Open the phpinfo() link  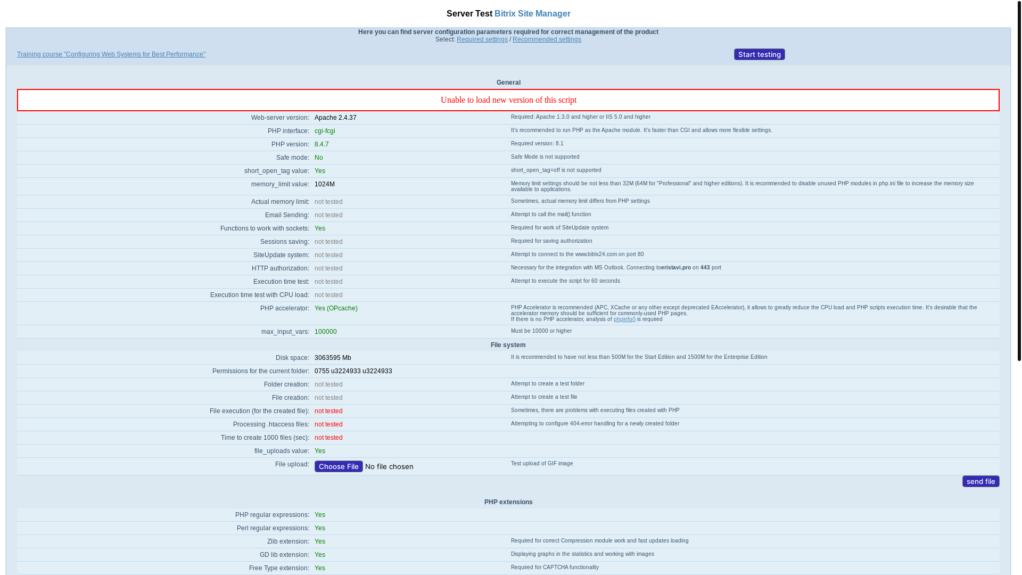pos(624,319)
